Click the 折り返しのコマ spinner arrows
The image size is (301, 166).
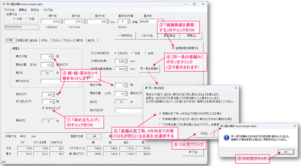point(53,102)
